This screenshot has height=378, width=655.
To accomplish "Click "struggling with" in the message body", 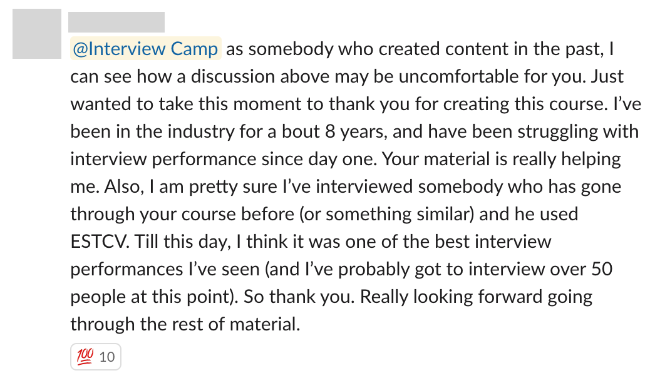I will [x=578, y=132].
